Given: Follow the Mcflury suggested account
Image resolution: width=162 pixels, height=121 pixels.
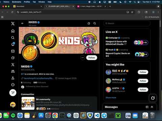Looking at the screenshot, I should pyautogui.click(x=143, y=81).
